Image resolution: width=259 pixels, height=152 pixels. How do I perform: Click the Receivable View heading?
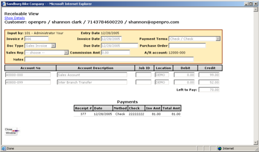[x=21, y=14]
